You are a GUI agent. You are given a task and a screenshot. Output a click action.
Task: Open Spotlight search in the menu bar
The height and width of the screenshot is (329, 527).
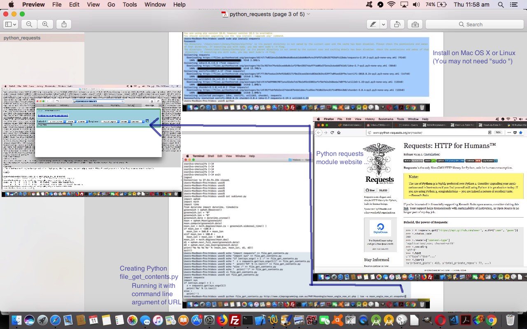[x=501, y=5]
